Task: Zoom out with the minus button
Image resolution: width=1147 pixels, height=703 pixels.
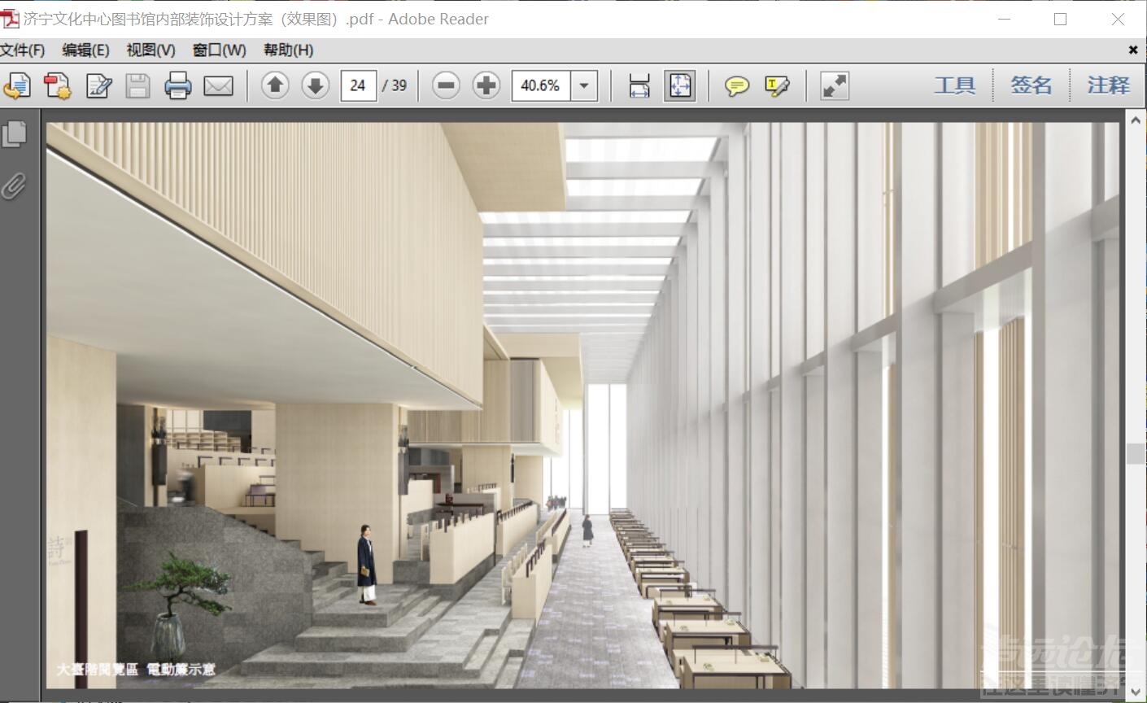Action: [446, 85]
